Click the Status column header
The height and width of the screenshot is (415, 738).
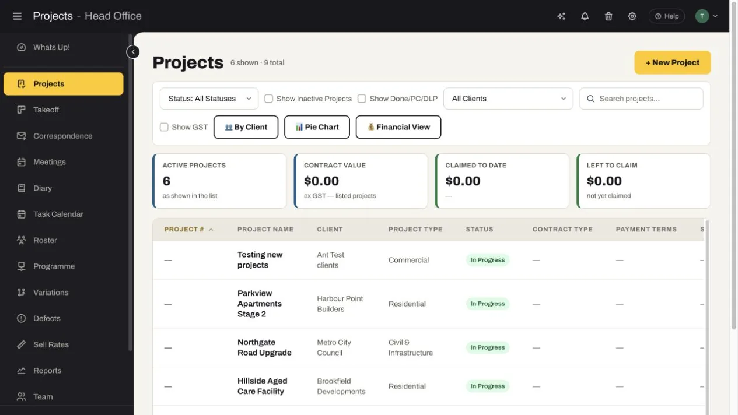click(480, 230)
